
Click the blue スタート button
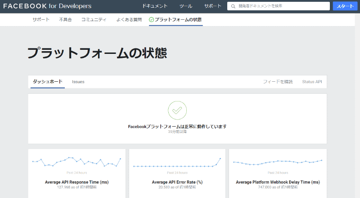coord(345,6)
